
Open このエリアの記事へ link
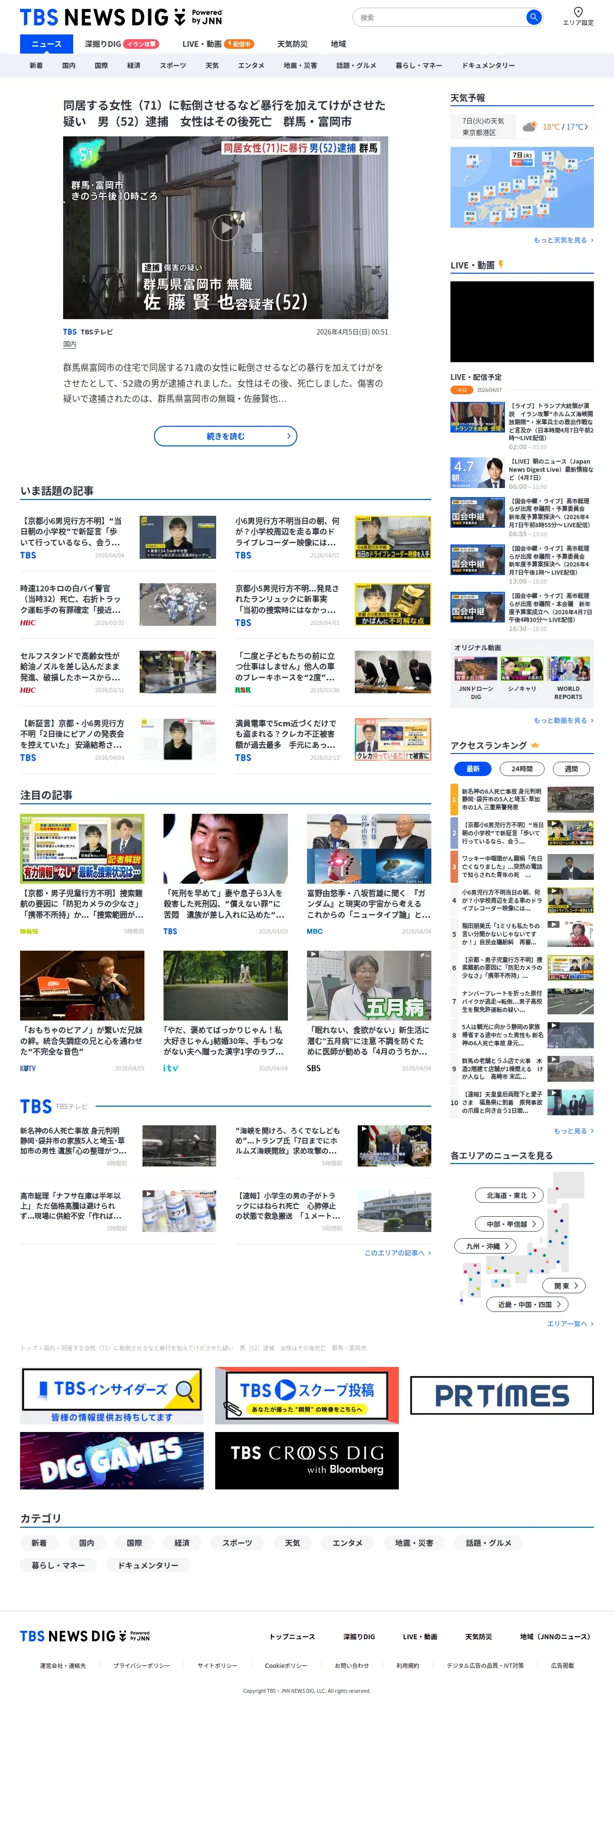pos(397,1252)
